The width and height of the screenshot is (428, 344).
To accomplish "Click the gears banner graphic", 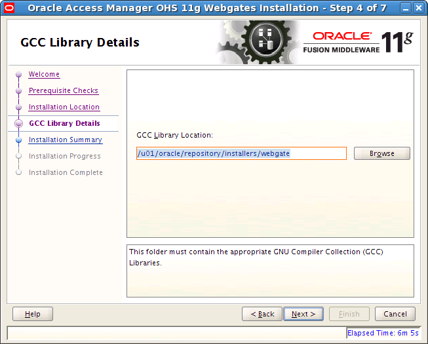I will (x=258, y=43).
